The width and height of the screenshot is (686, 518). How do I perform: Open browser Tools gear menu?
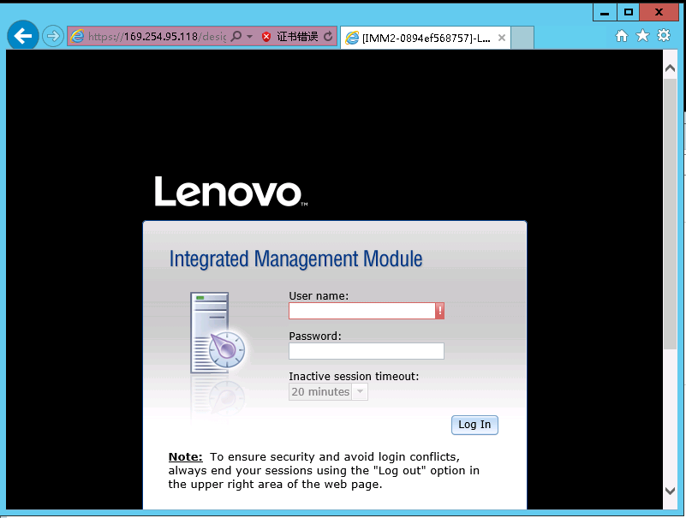[x=663, y=35]
